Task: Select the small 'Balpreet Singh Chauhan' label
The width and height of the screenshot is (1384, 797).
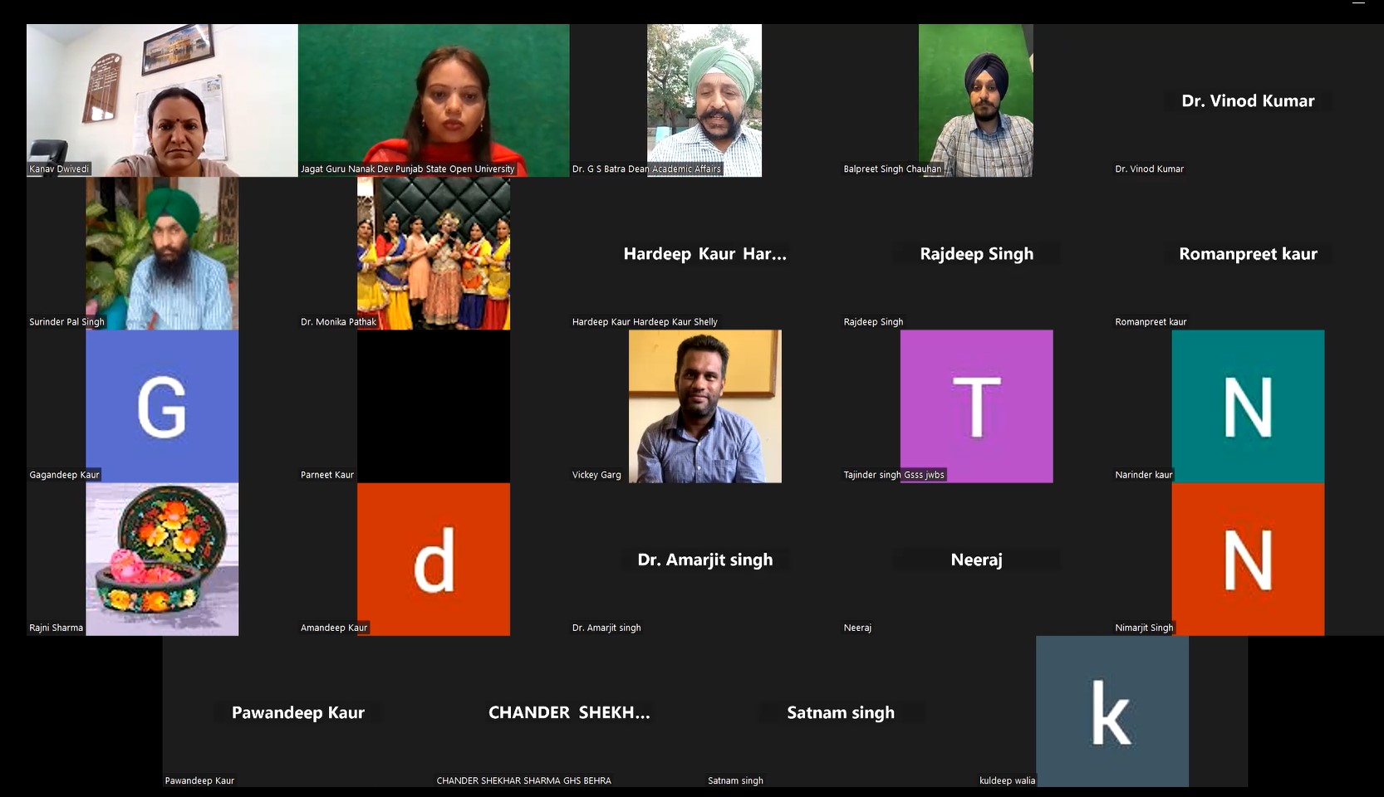Action: point(892,169)
